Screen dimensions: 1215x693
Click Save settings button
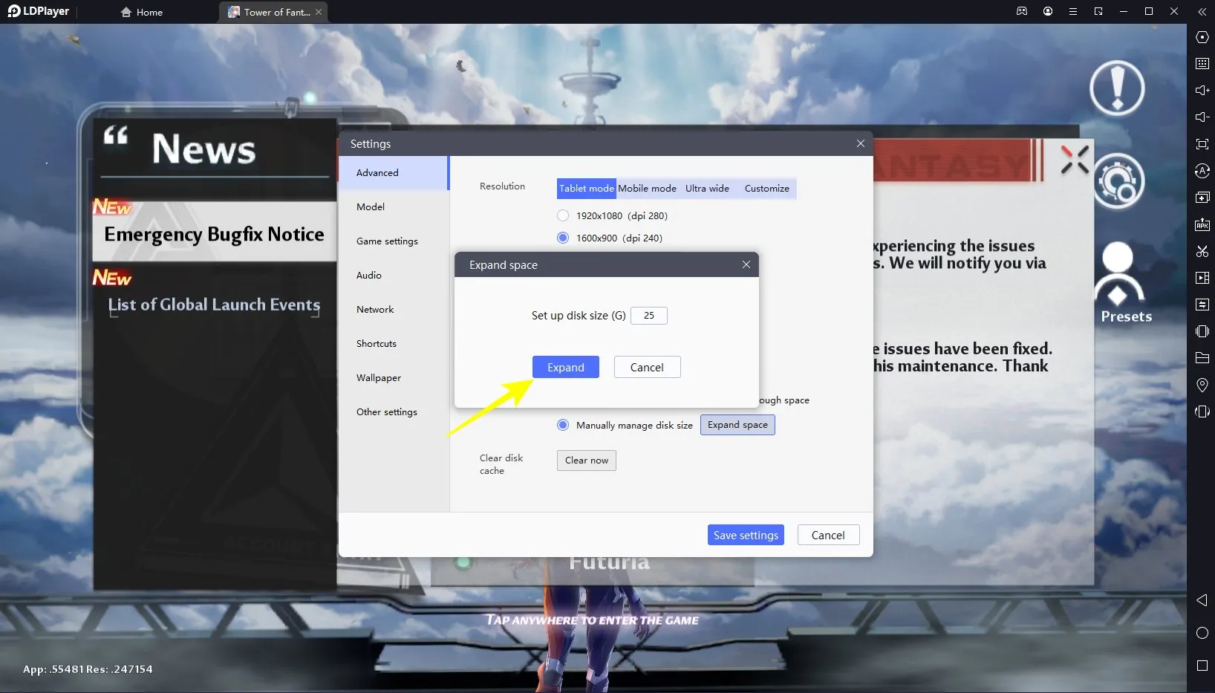746,536
